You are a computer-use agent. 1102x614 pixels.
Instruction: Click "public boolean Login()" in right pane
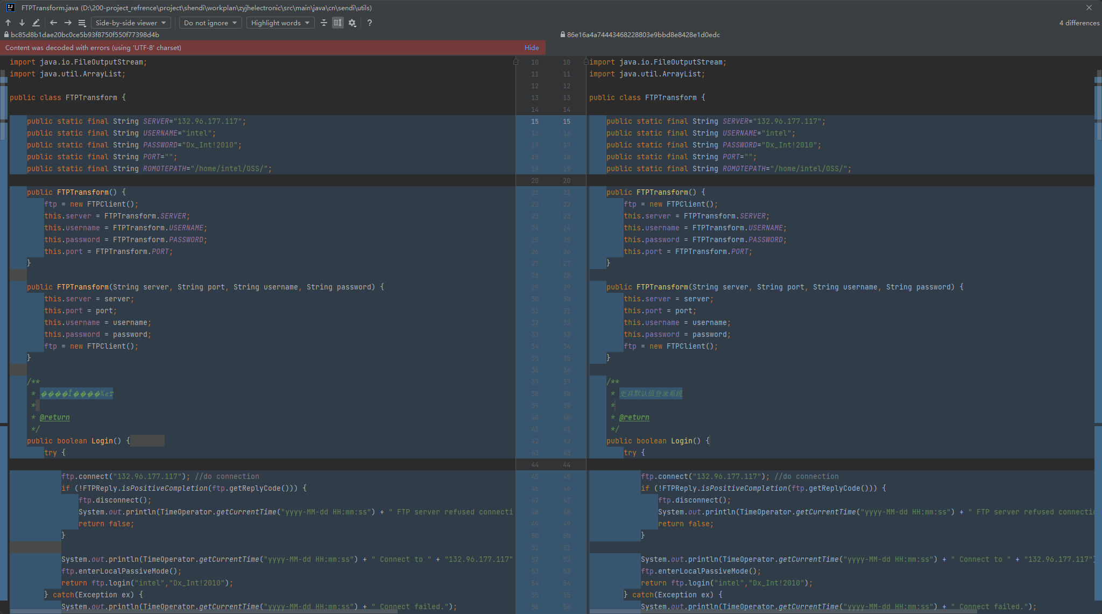point(654,441)
